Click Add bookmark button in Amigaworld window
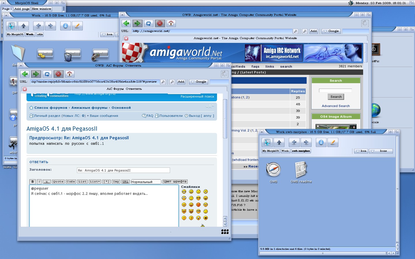This screenshot has width=415, height=259. (x=314, y=31)
